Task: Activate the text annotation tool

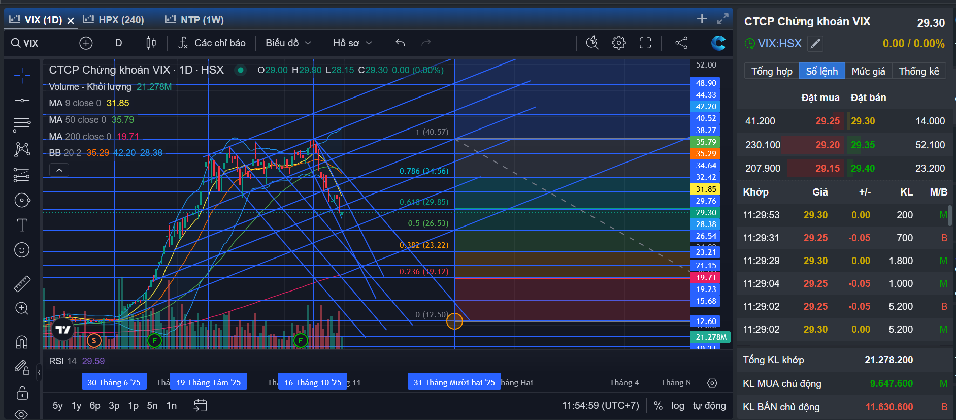Action: tap(22, 225)
